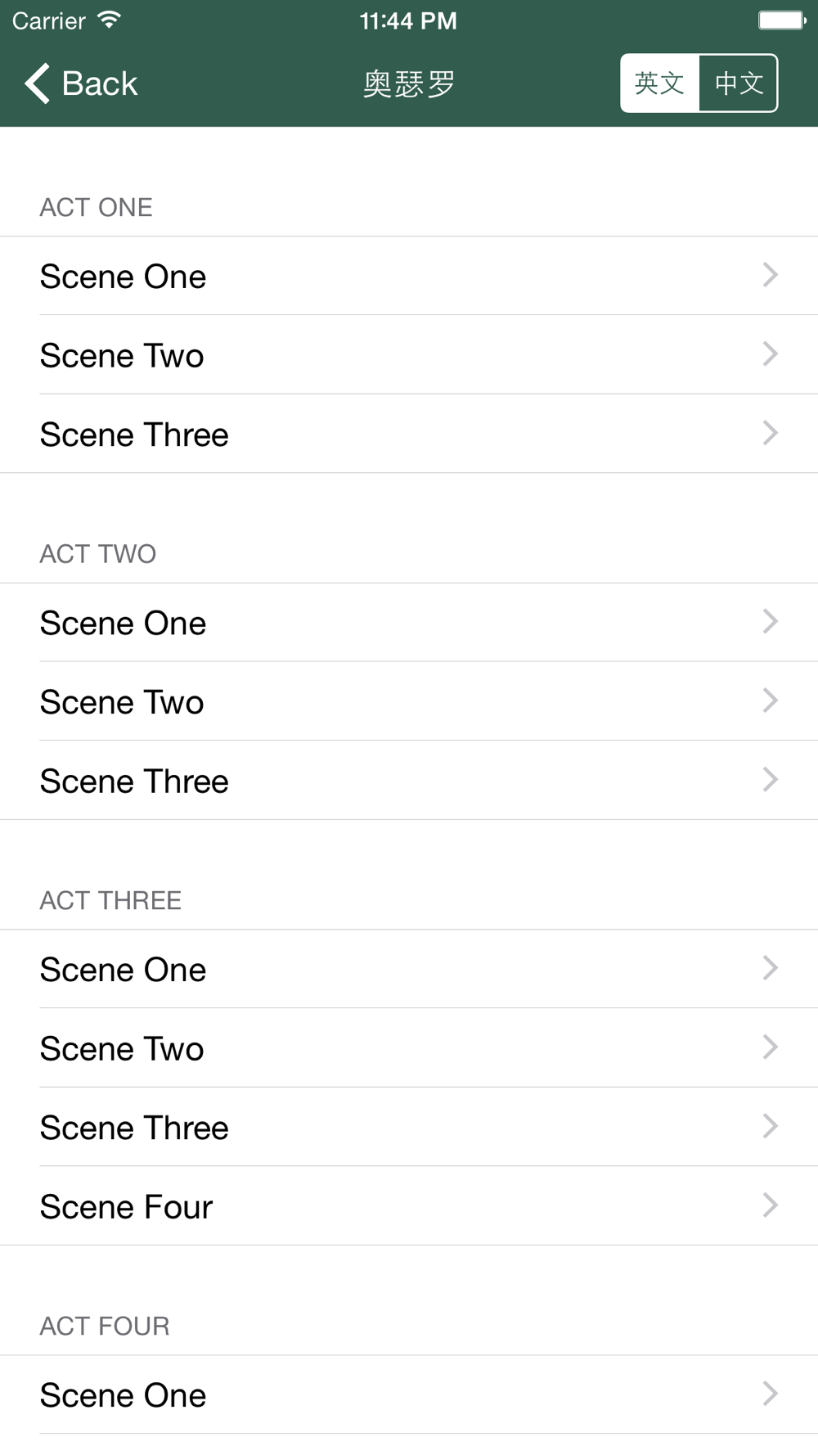Tap disclosure arrow for Act One Scene One

tap(770, 275)
